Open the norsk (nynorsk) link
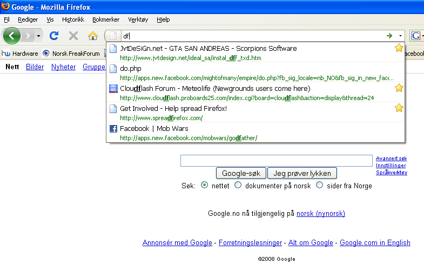424x277 pixels. coord(321,214)
